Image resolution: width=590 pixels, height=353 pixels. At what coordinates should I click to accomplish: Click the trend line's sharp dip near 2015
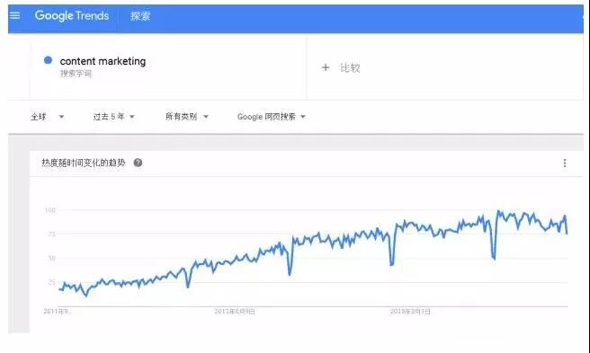(392, 264)
